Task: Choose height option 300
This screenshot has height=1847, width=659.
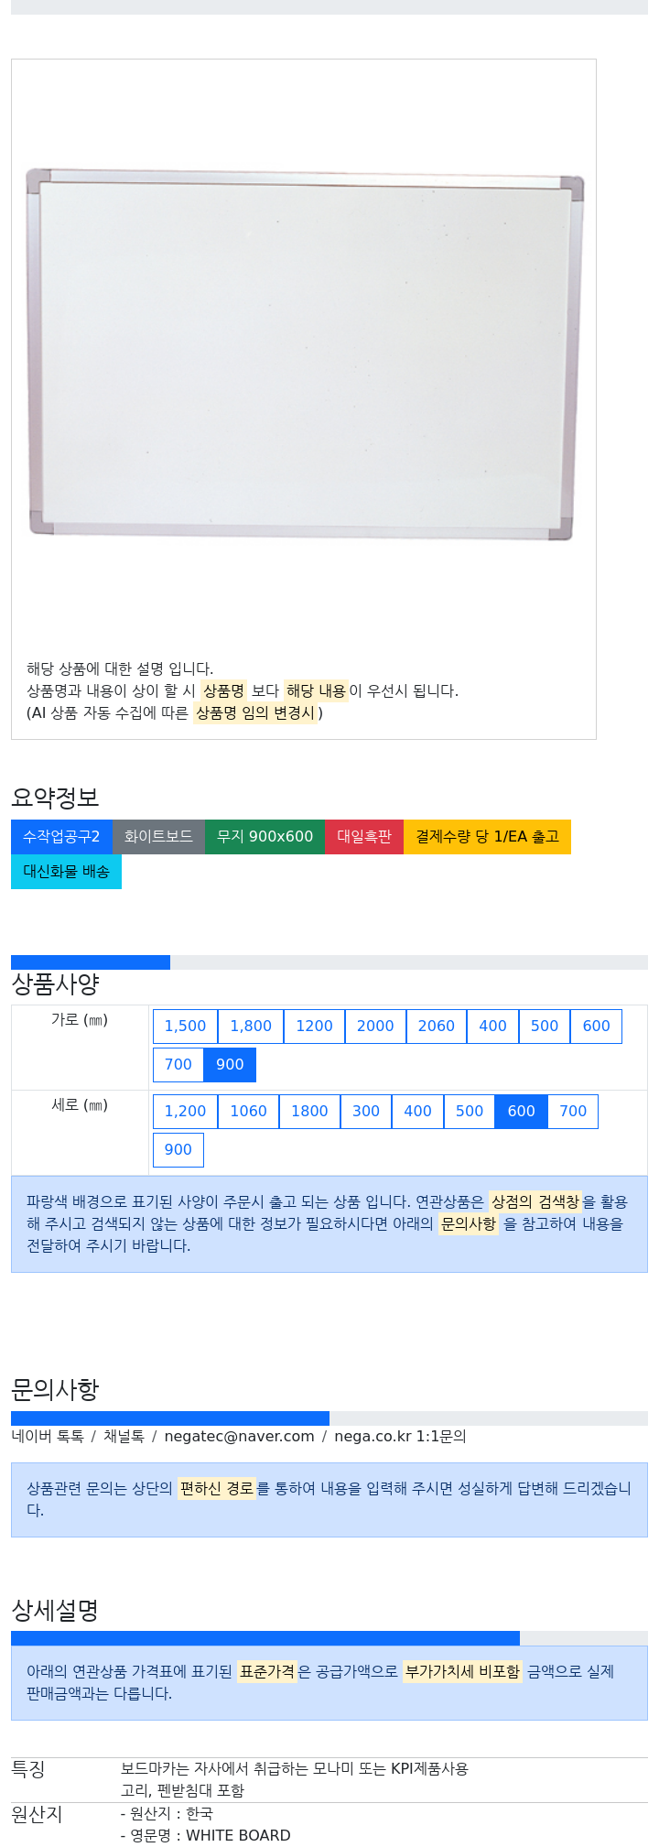Action: click(366, 1112)
